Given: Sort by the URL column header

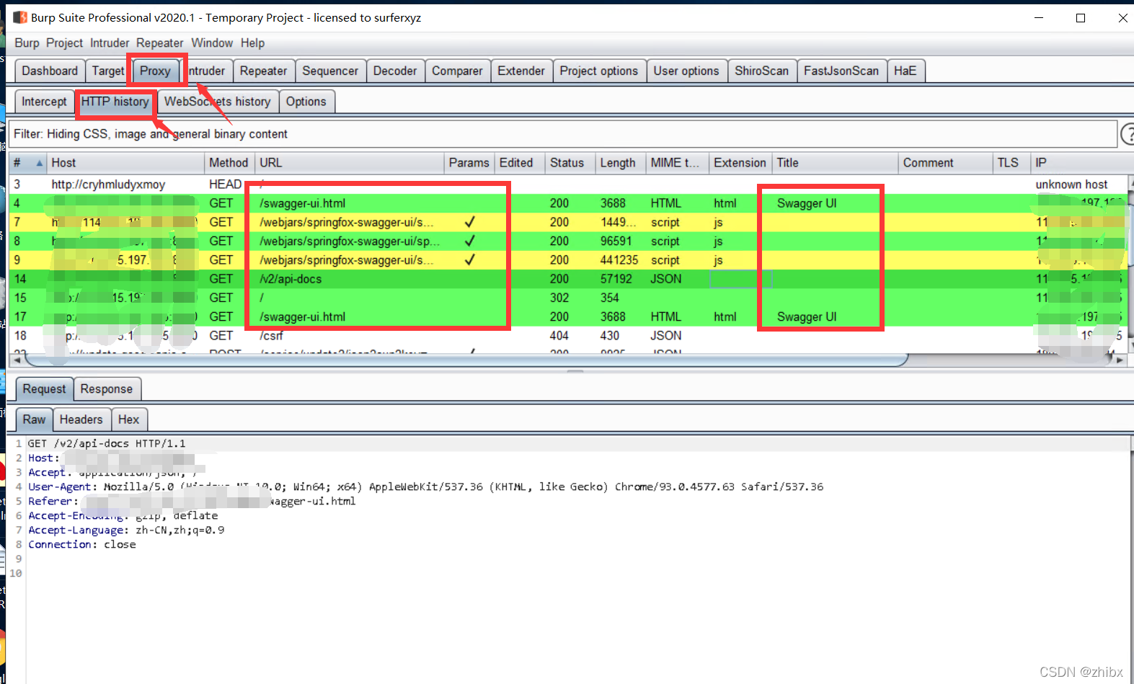Looking at the screenshot, I should pyautogui.click(x=349, y=163).
